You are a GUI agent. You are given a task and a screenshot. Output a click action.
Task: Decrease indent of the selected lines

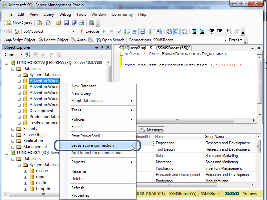[212, 31]
